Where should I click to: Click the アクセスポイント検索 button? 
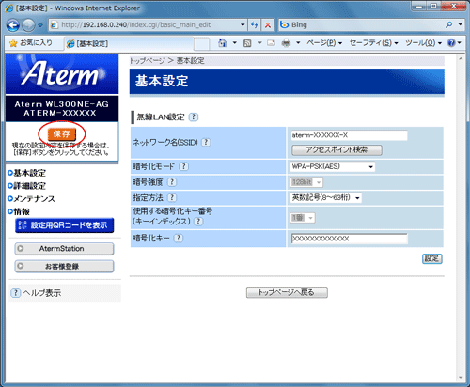(337, 150)
